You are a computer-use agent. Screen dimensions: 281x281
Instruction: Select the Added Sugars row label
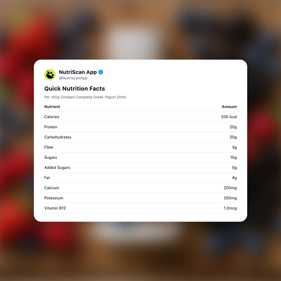point(57,168)
